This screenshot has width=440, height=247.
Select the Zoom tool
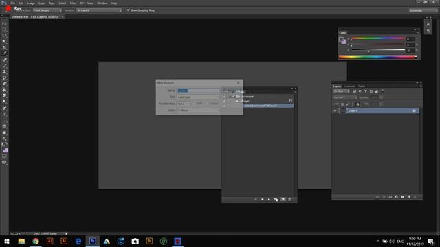click(4, 139)
